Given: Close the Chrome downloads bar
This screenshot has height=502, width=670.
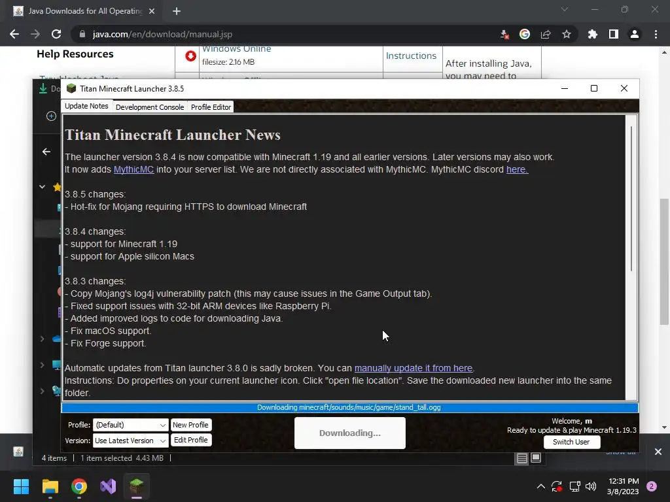Looking at the screenshot, I should (658, 452).
